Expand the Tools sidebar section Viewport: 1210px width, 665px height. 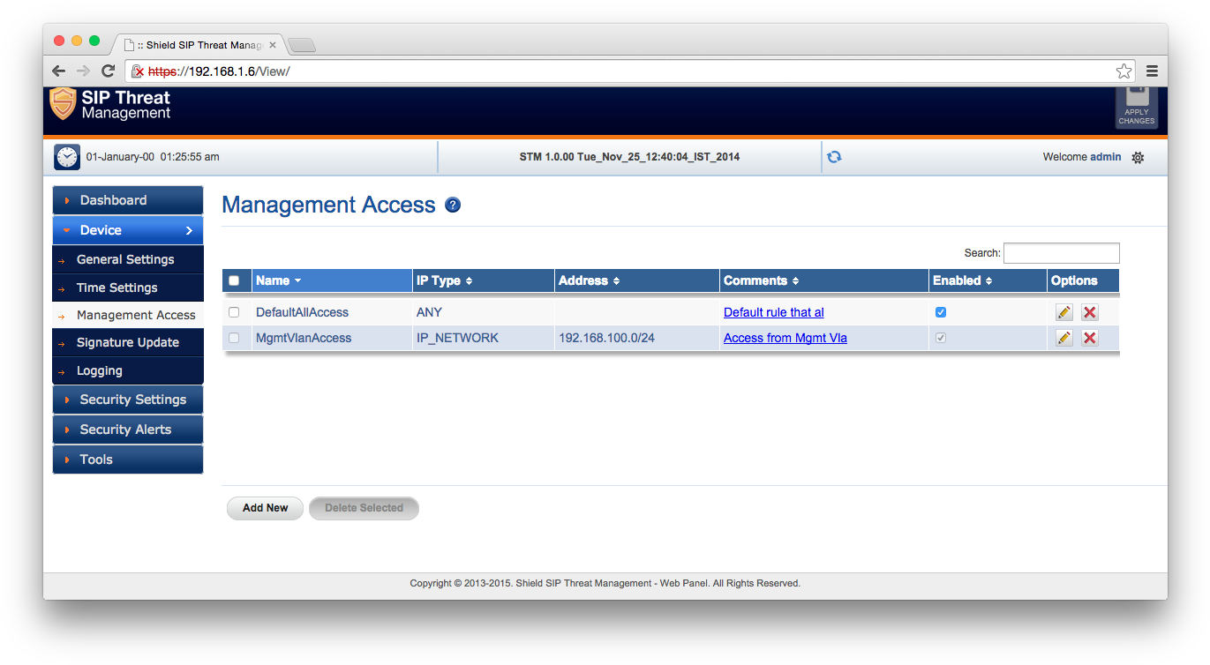[x=127, y=460]
